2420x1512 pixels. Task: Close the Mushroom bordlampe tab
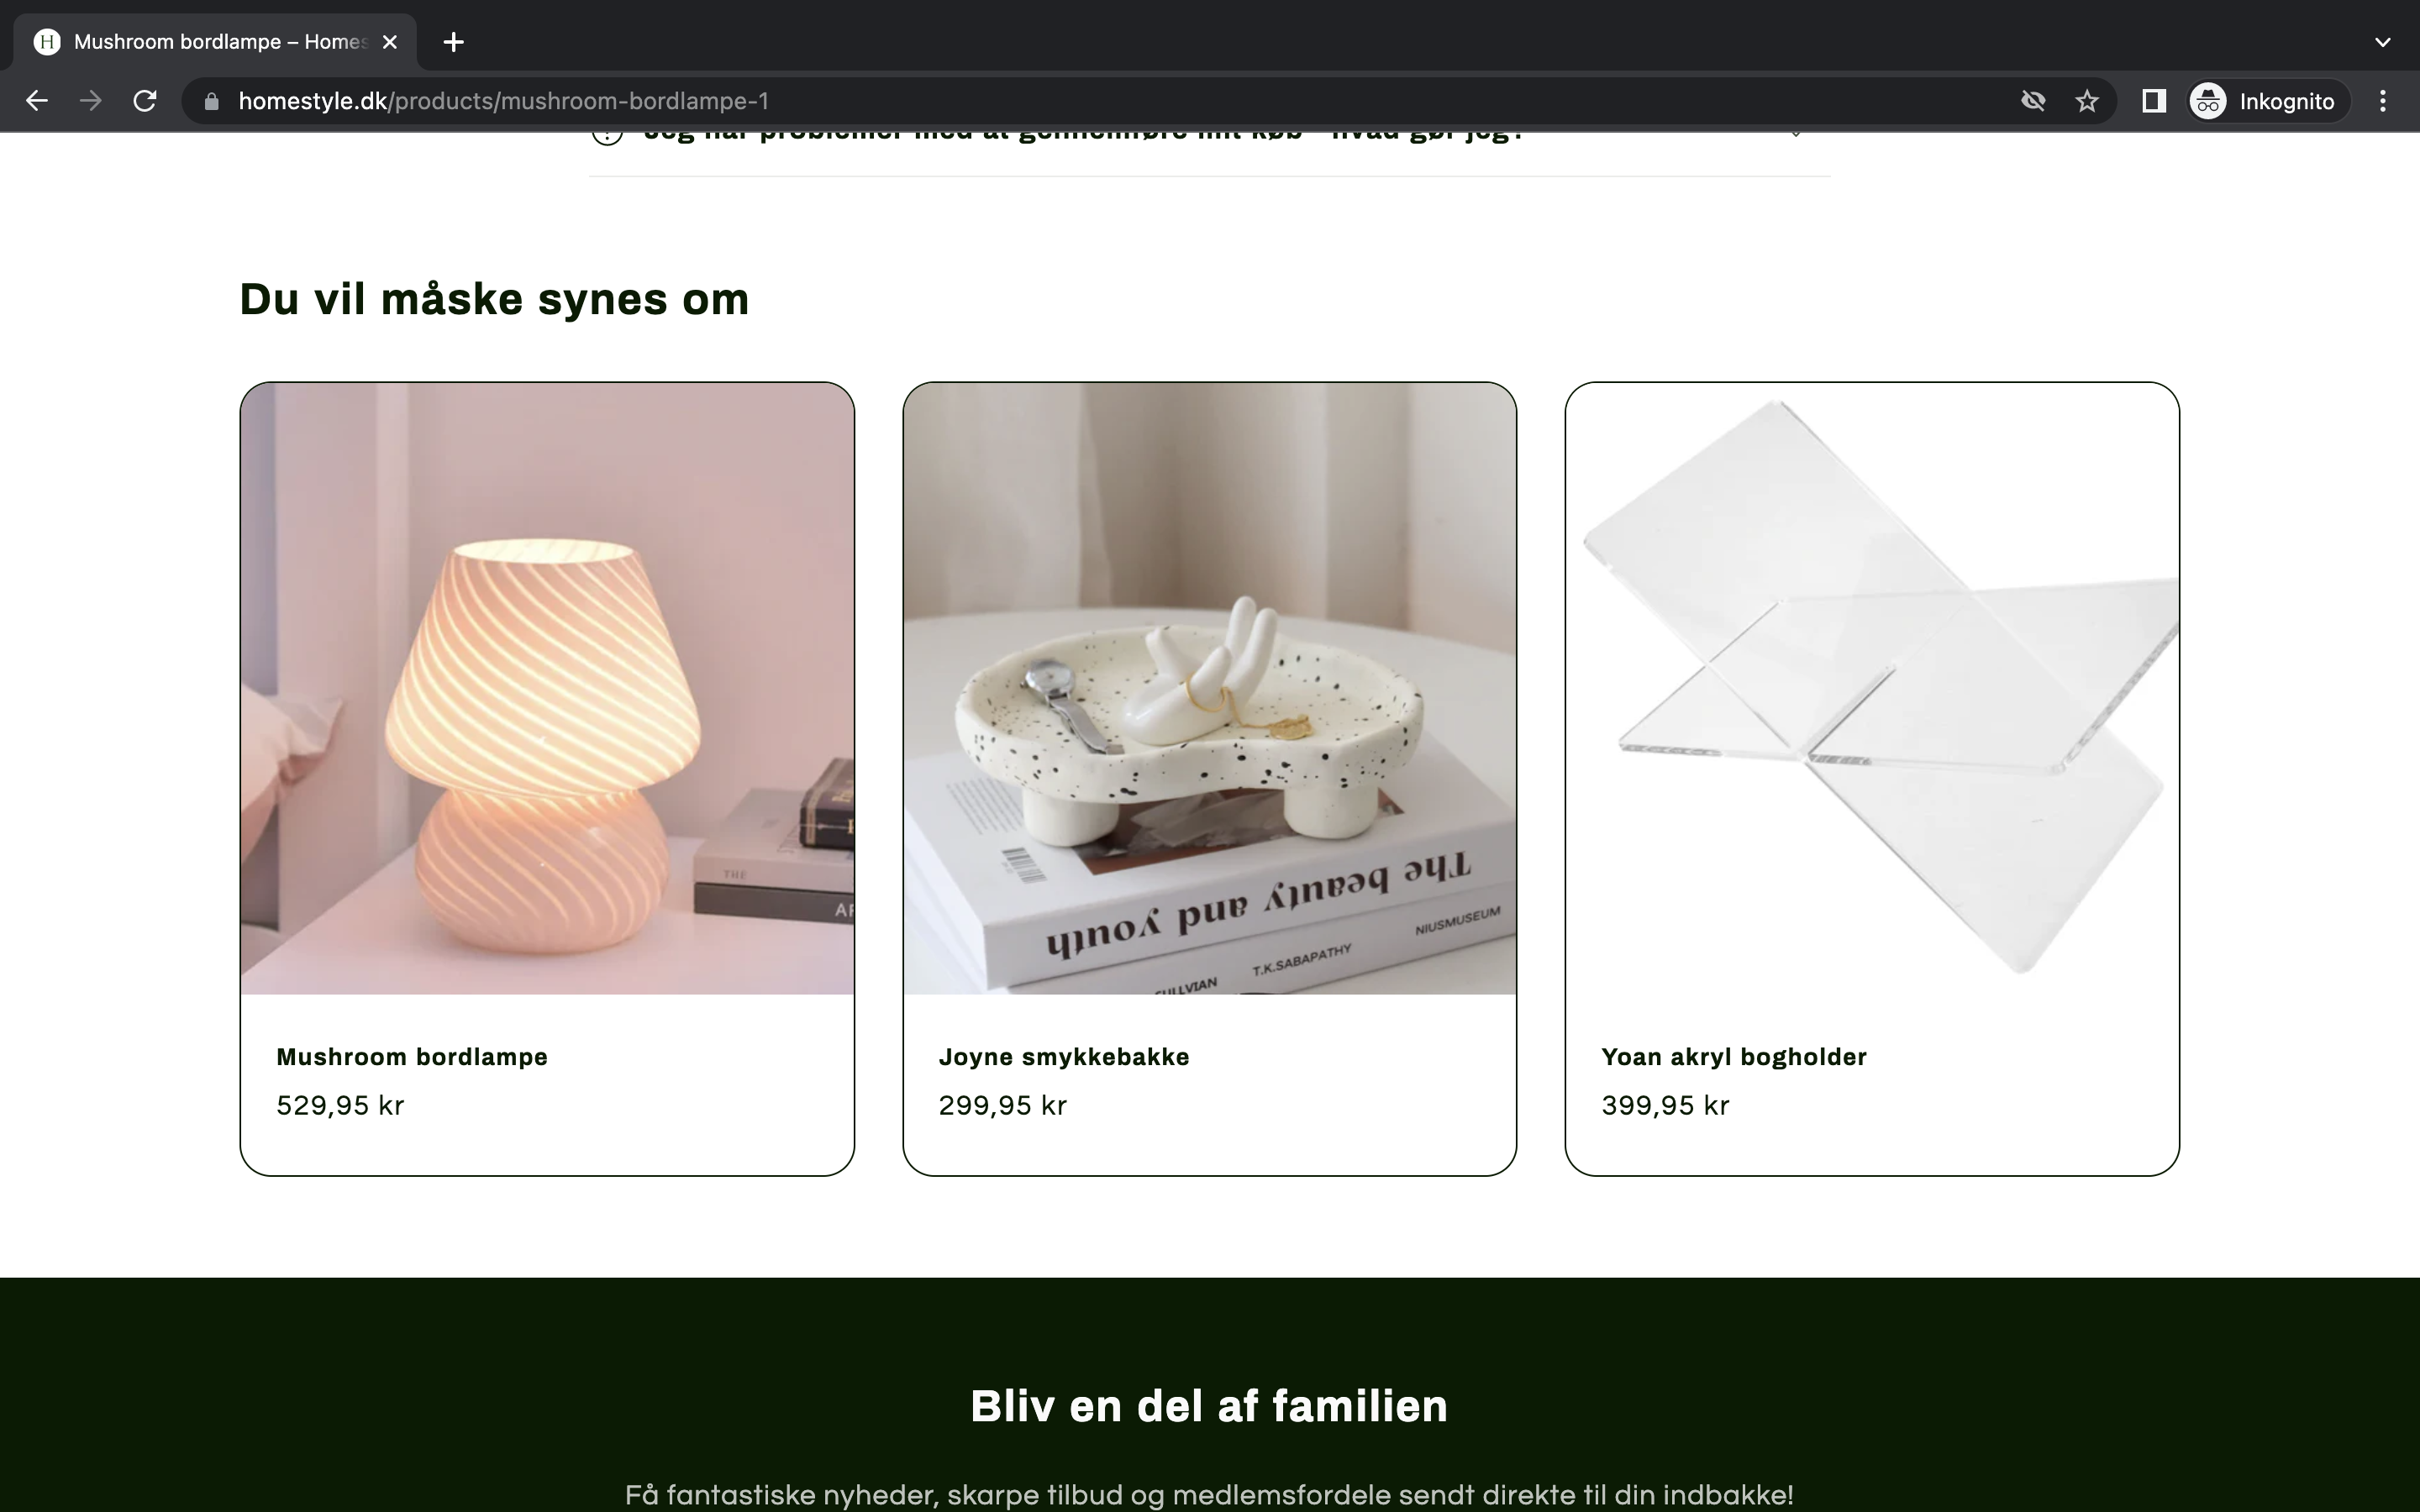[x=391, y=42]
